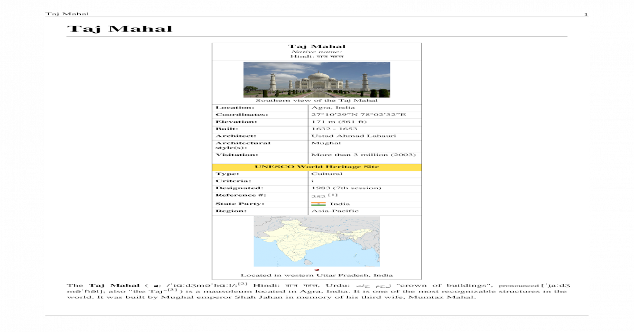Click the "171 m (561 ft)" elevation value
Image resolution: width=634 pixels, height=332 pixels.
[339, 122]
